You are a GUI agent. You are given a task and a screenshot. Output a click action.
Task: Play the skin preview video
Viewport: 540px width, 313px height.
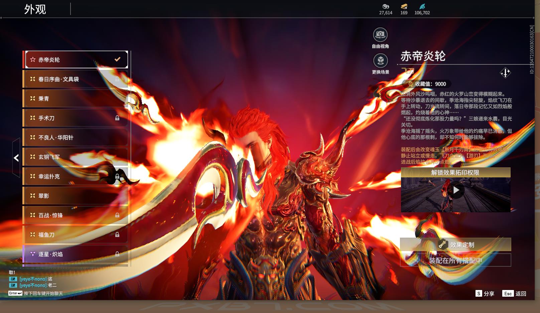pyautogui.click(x=456, y=190)
